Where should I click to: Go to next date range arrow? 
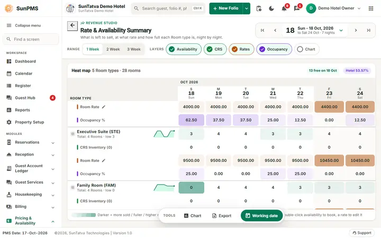356,30
